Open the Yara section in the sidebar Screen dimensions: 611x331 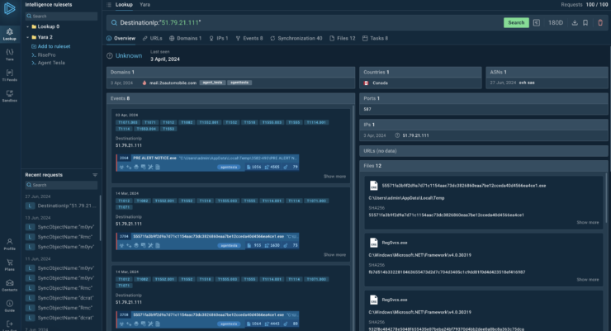tap(9, 54)
